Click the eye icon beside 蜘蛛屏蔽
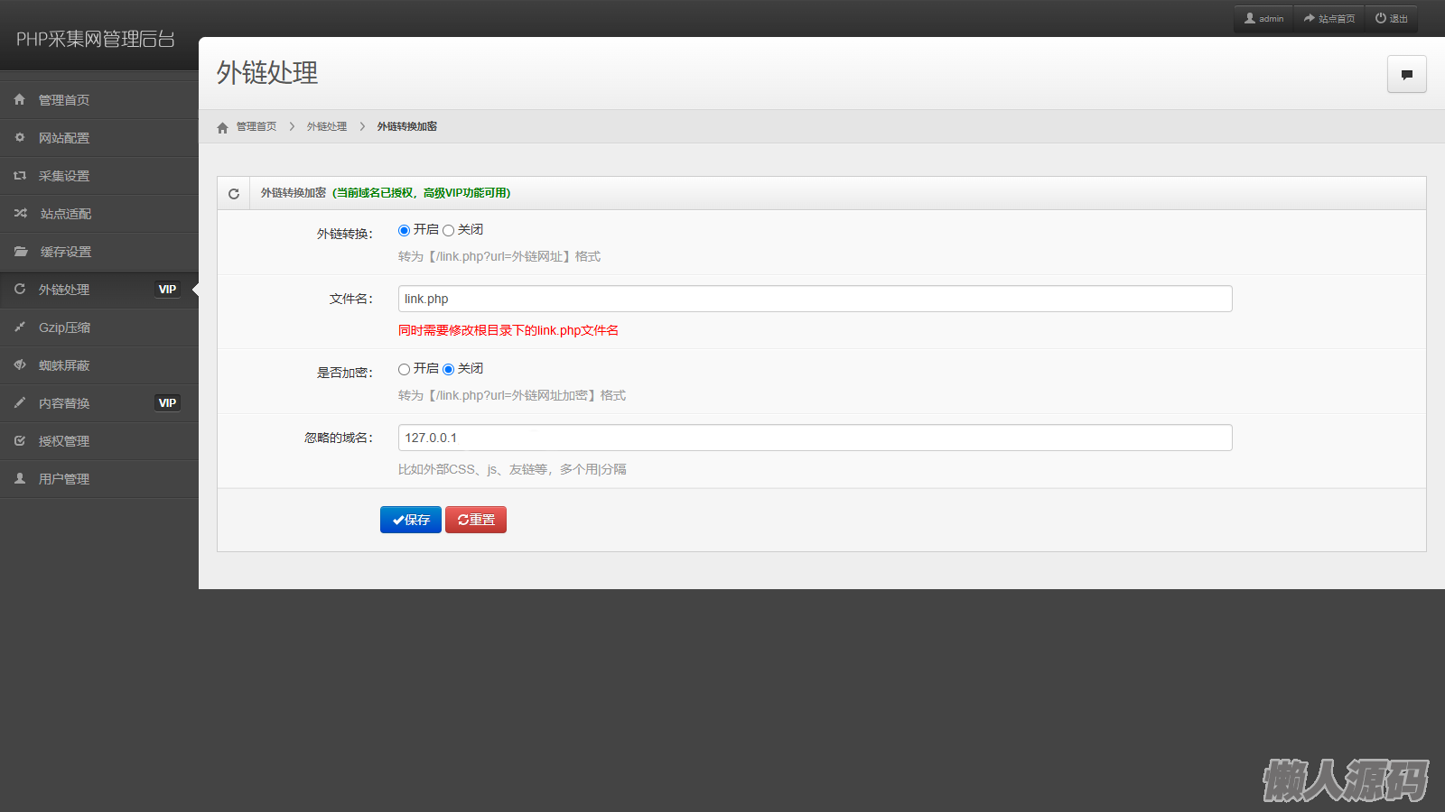The image size is (1445, 812). 20,364
